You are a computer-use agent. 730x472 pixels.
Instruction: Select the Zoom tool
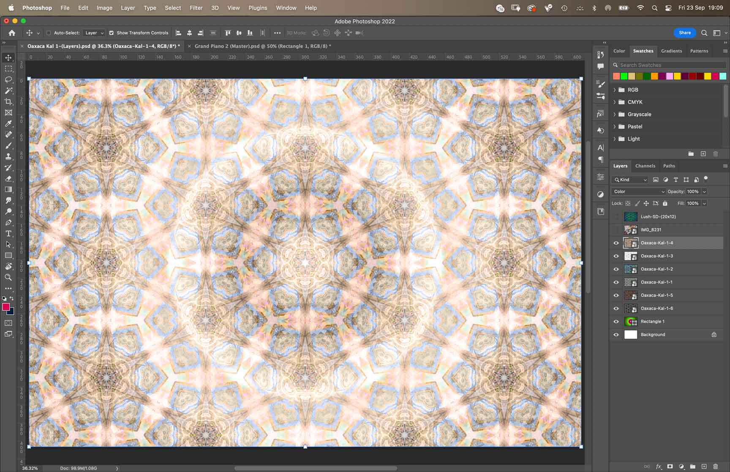8,277
